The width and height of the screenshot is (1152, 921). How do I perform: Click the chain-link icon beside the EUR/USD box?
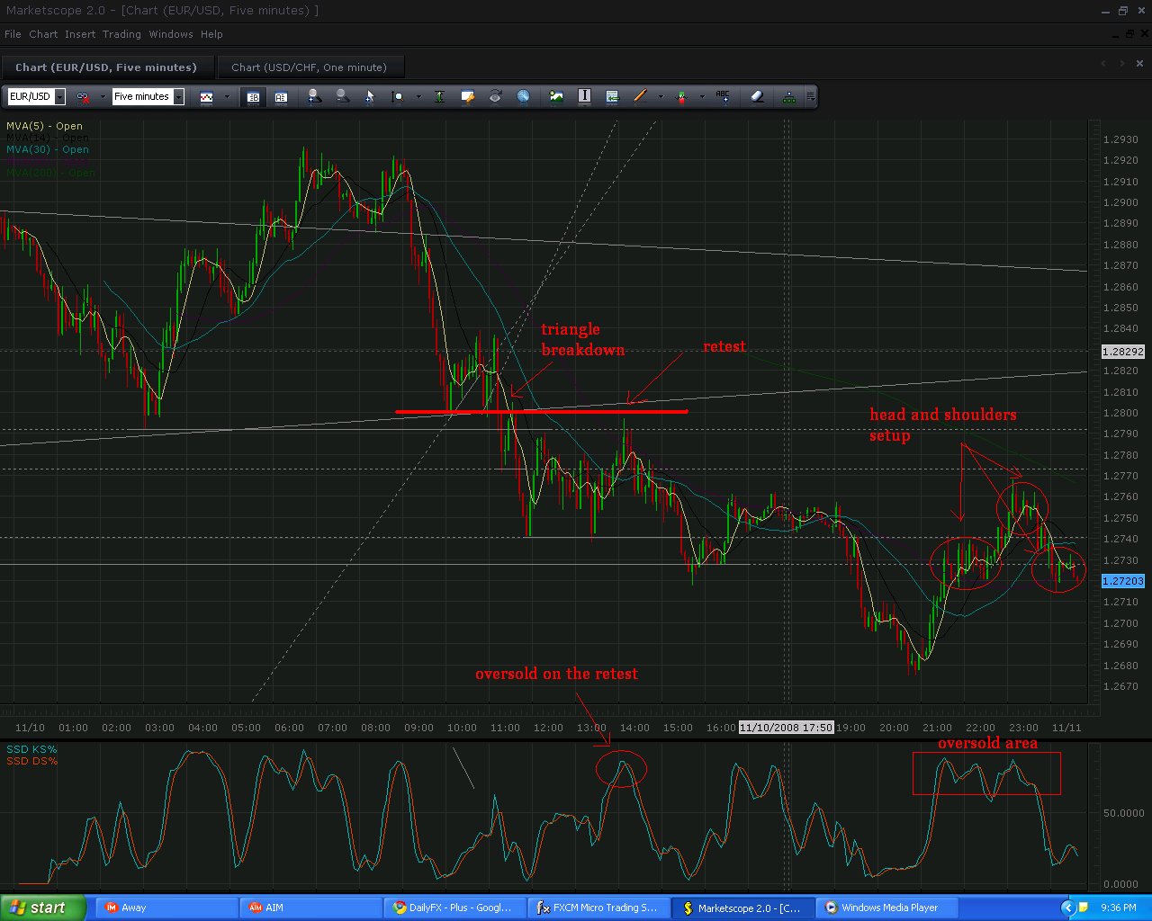pos(83,97)
